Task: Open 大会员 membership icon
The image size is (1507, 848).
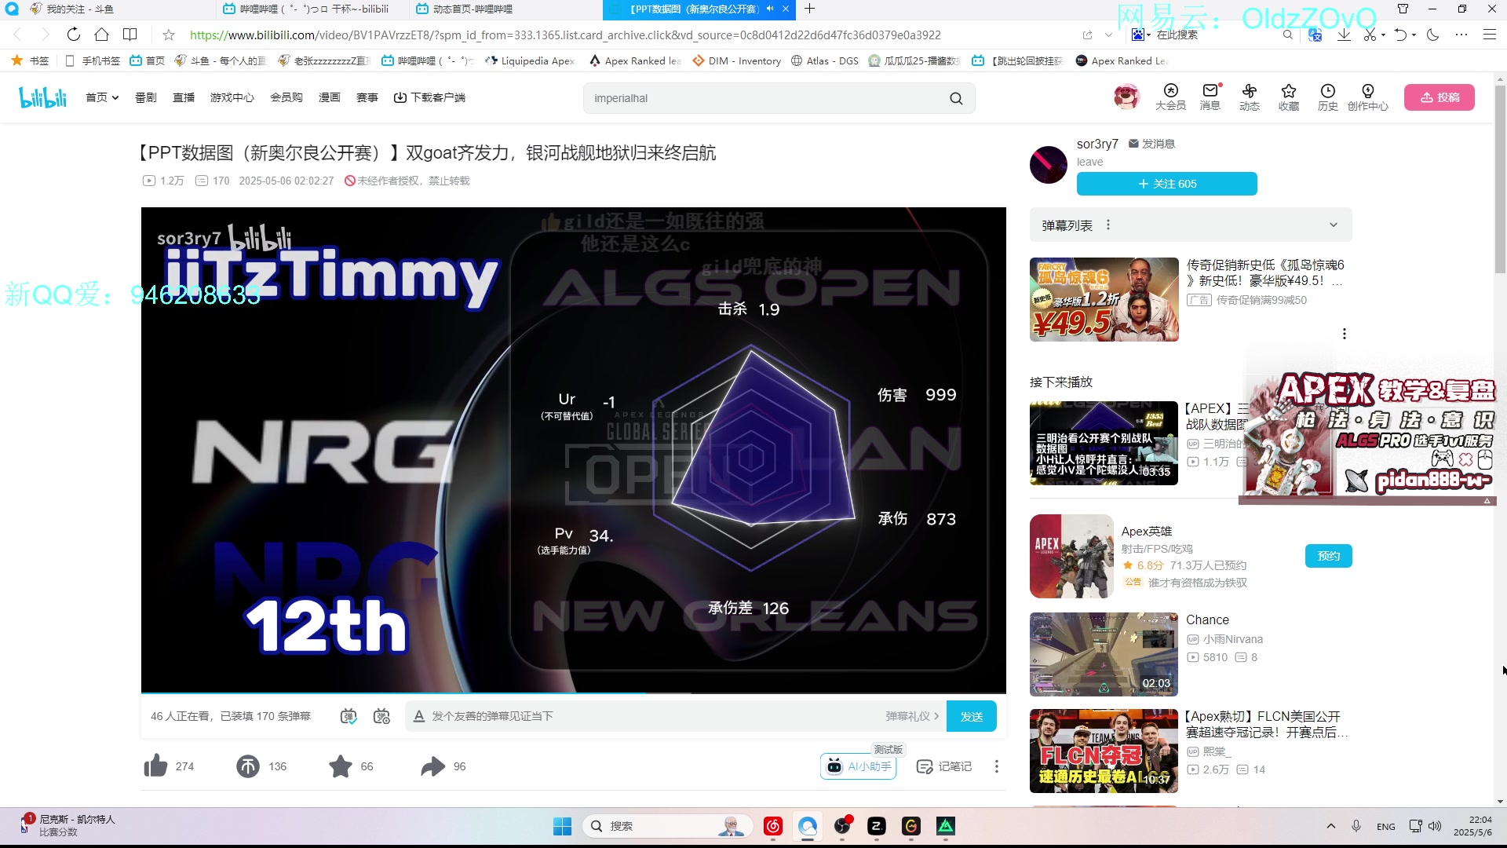Action: [x=1170, y=97]
